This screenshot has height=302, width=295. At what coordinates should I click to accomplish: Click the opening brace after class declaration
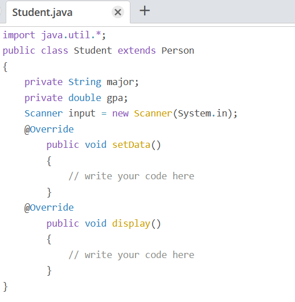click(5, 67)
